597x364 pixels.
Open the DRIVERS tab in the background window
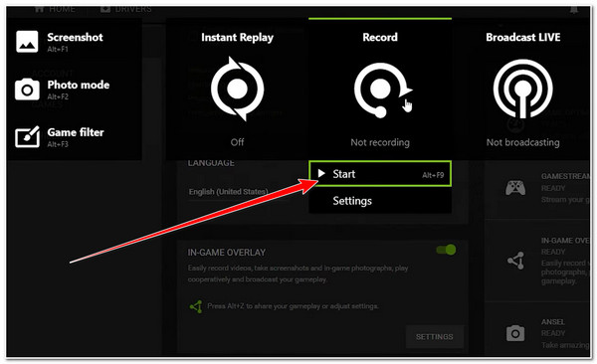126,9
